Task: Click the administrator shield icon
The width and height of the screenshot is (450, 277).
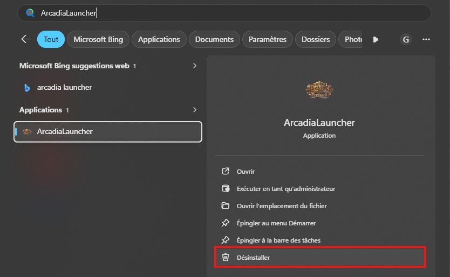Action: [x=226, y=188]
